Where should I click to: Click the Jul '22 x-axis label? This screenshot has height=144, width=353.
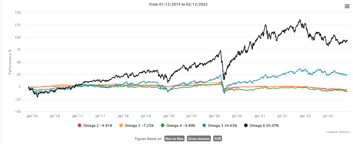click(x=328, y=116)
